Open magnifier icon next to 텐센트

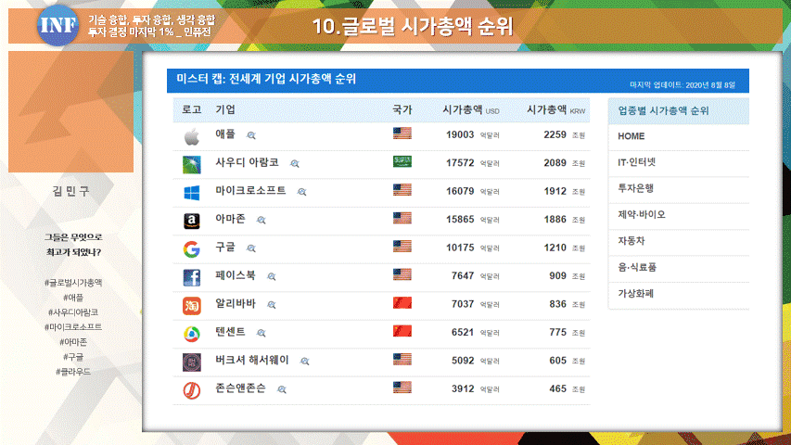click(x=261, y=333)
